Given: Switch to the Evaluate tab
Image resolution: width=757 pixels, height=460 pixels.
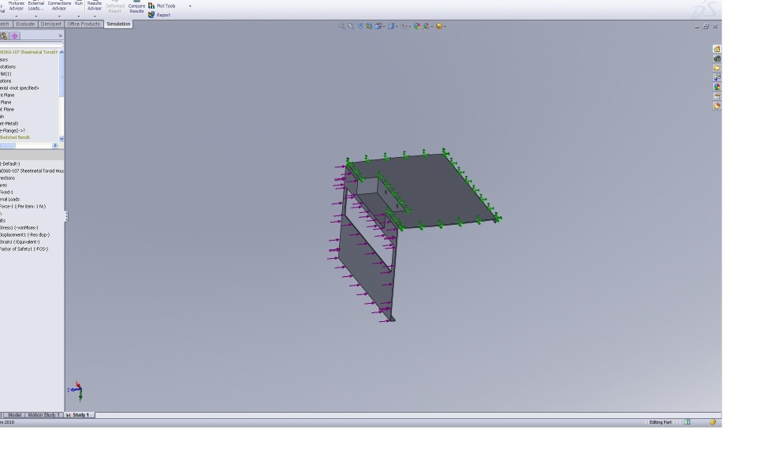Looking at the screenshot, I should pyautogui.click(x=25, y=24).
